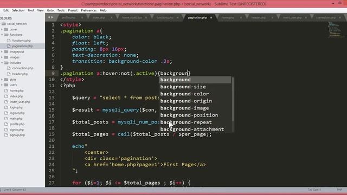Click the imagepost folder icon

coord(6,51)
